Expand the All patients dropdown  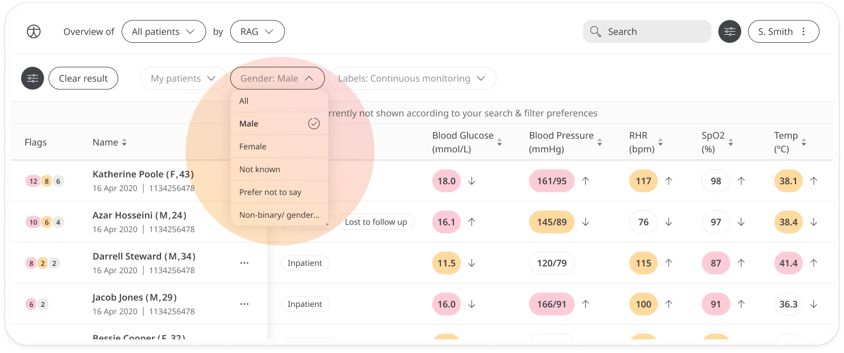click(x=164, y=32)
